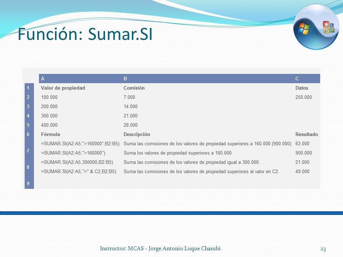Select cell with value 400.000
This screenshot has width=343, height=257.
(x=49, y=125)
